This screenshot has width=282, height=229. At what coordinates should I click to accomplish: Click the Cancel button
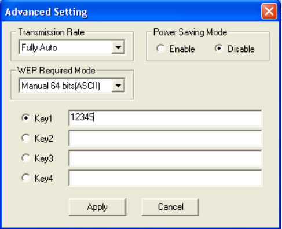170,207
